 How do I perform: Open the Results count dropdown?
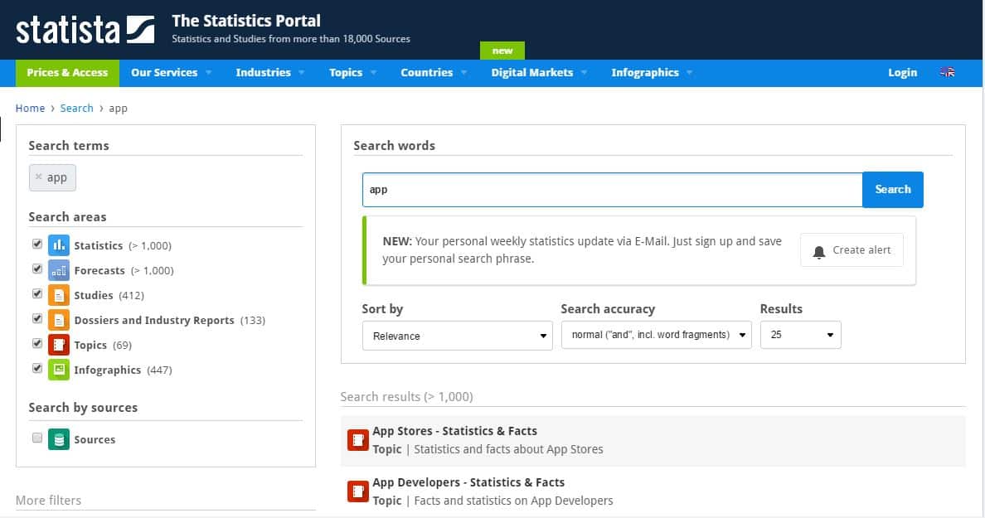(800, 335)
